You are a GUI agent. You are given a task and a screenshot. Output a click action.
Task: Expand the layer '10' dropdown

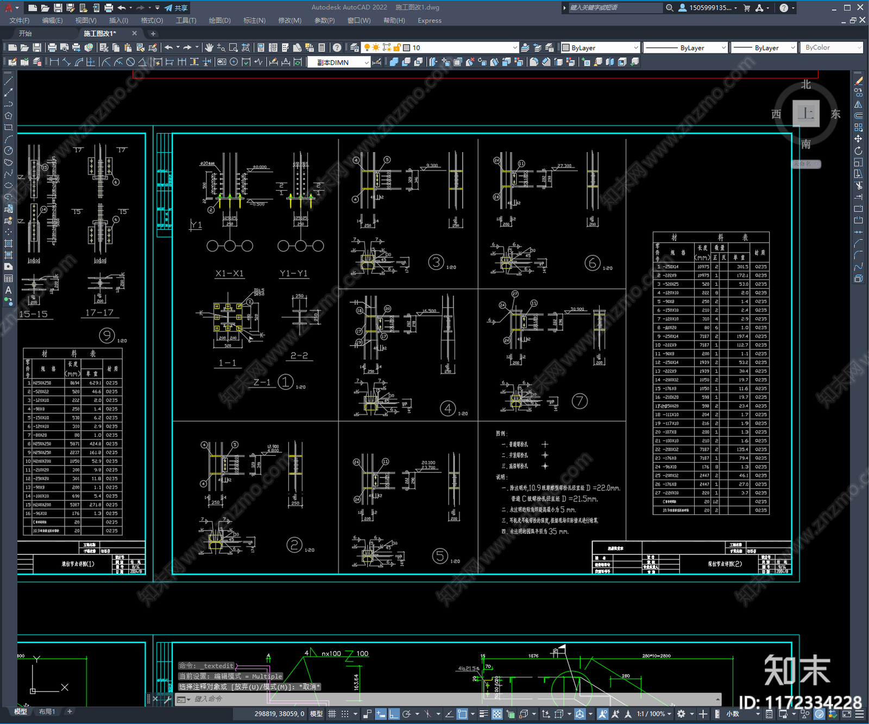515,48
